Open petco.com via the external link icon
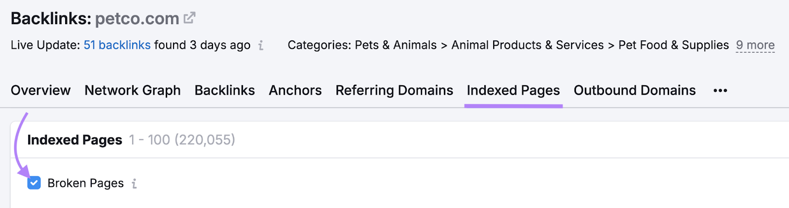Viewport: 789px width, 208px height. (189, 18)
